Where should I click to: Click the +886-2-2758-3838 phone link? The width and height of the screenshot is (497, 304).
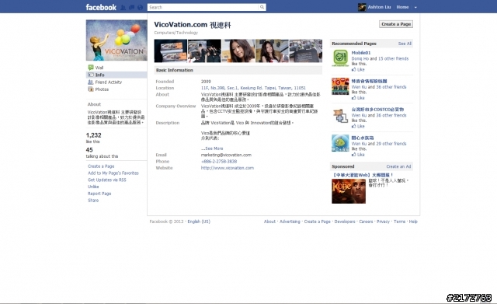click(x=219, y=162)
